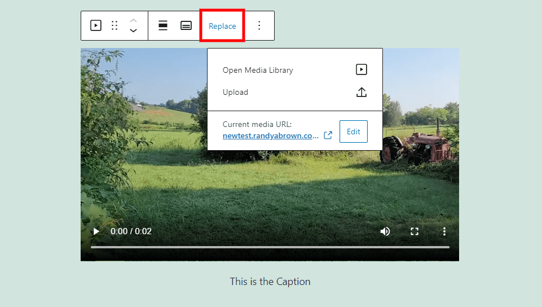Click the Replace toolbar button
This screenshot has height=307, width=542.
coord(222,26)
